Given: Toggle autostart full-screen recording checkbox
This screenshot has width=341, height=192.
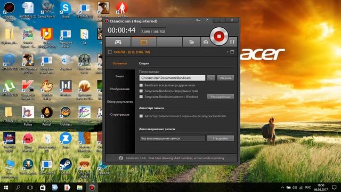Looking at the screenshot, I should [x=141, y=116].
